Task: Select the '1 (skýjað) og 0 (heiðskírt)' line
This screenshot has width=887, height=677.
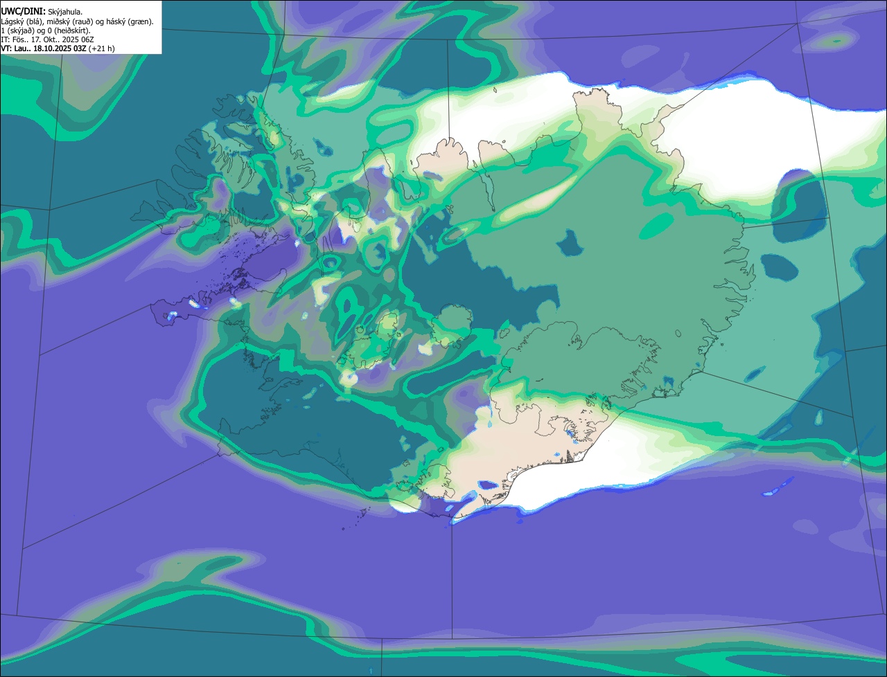Action: 46,30
